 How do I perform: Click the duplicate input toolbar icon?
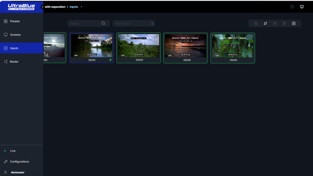point(256,23)
